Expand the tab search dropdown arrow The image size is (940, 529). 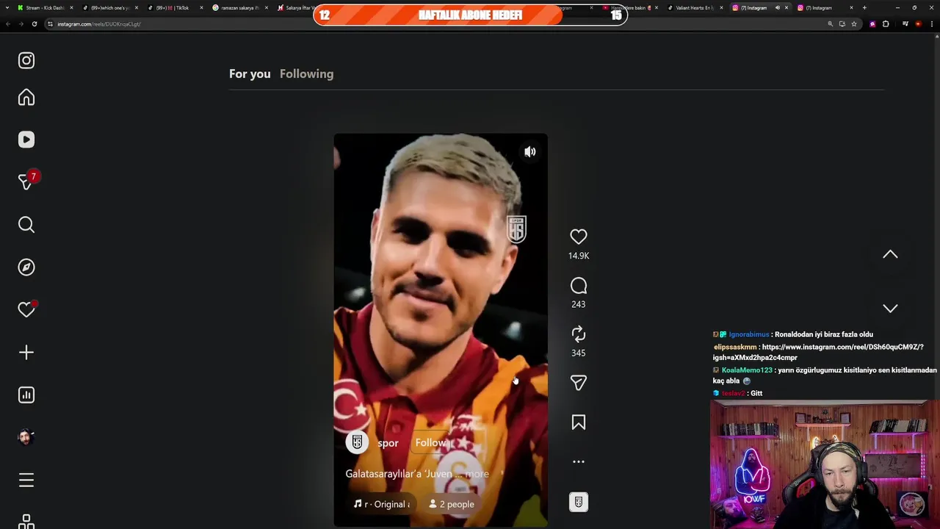9,7
